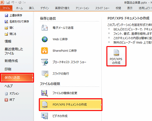Click the quick access Save icon
Viewport: 152px width, 121px height.
pos(8,2)
